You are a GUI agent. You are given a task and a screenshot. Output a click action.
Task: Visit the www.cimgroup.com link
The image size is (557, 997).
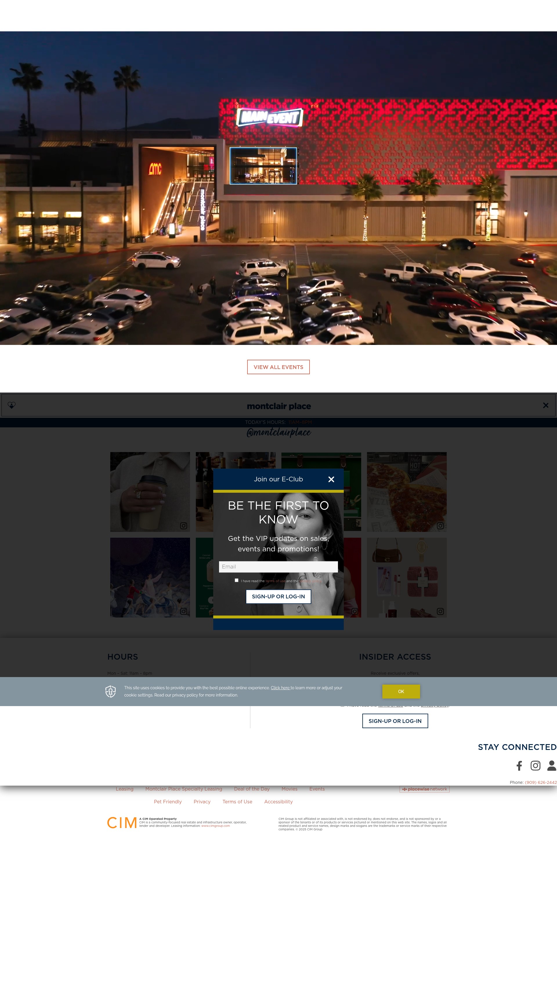click(216, 825)
